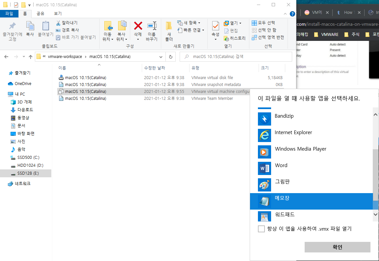Switch to the 홈 (Home) ribbon tab
The height and width of the screenshot is (261, 379).
(x=25, y=14)
